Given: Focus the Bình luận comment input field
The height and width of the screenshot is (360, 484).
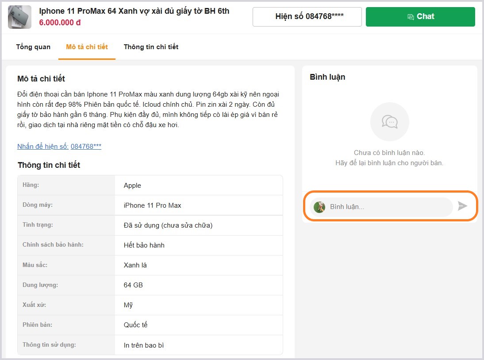Looking at the screenshot, I should 381,207.
